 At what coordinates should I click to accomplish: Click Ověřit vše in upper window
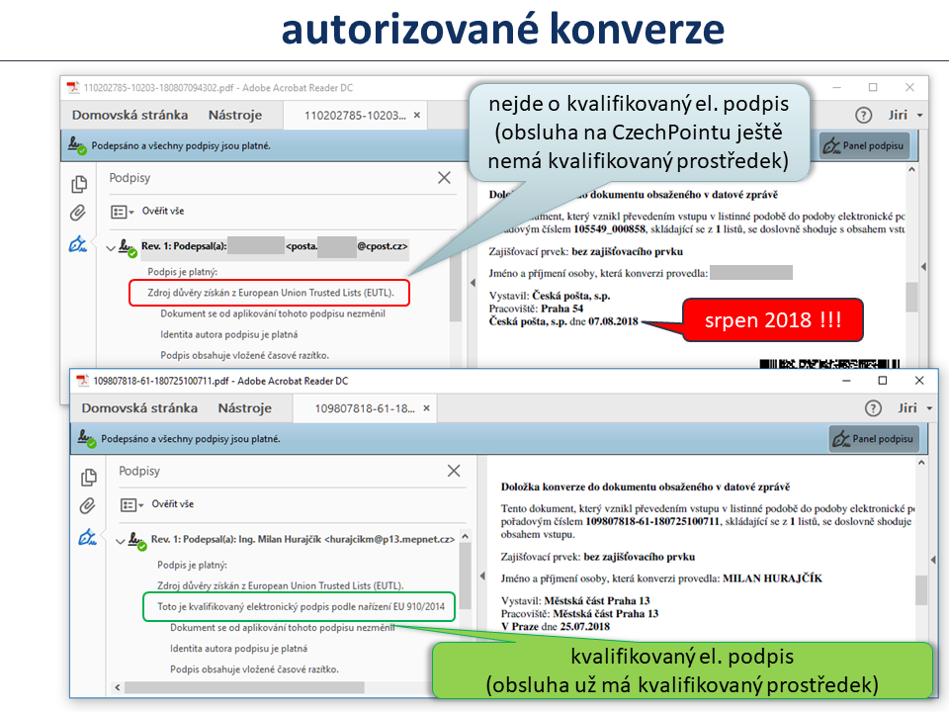point(163,211)
